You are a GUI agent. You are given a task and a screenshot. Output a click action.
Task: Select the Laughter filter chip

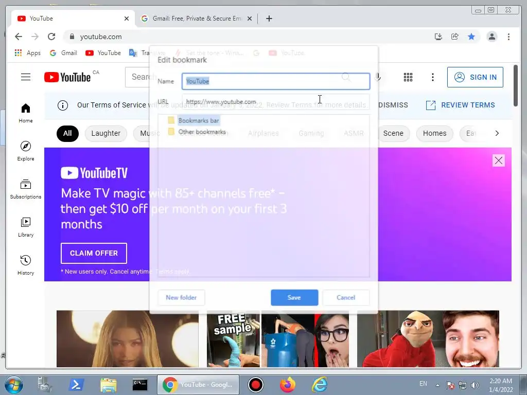[106, 133]
